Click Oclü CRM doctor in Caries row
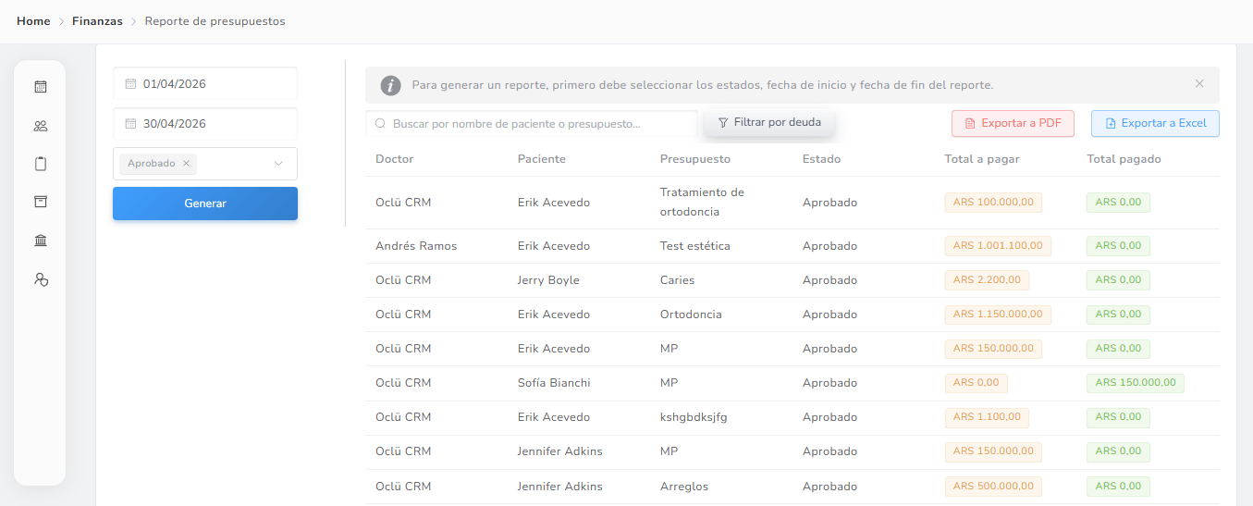1253x506 pixels. point(403,280)
